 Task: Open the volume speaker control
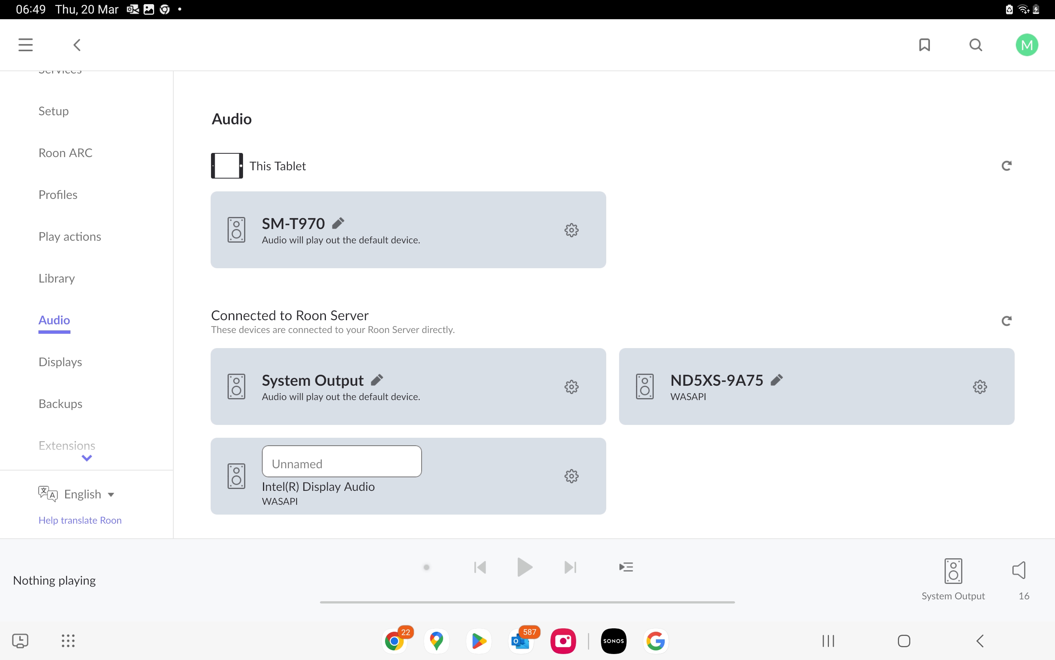click(x=1019, y=570)
